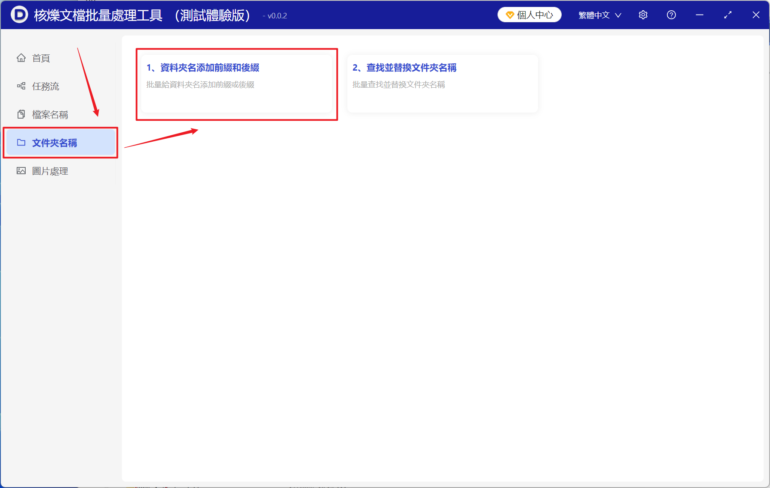The width and height of the screenshot is (770, 488).
Task: Click the language dropdown chevron arrow
Action: click(x=618, y=15)
